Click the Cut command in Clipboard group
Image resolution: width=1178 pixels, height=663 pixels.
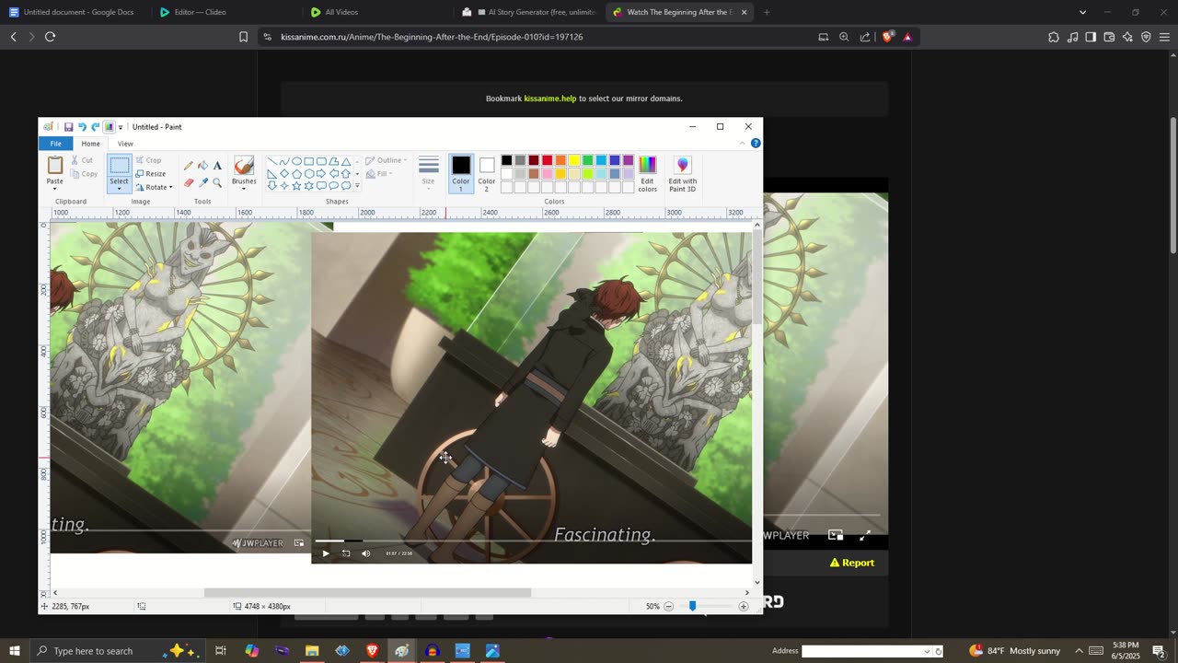(x=82, y=160)
